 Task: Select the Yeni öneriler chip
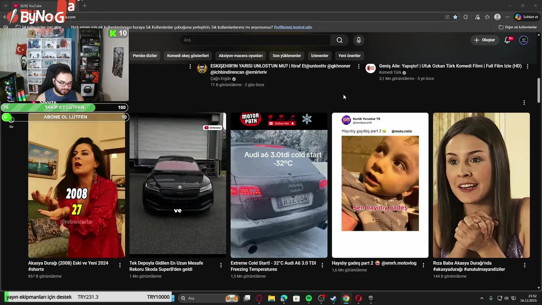[x=349, y=55]
